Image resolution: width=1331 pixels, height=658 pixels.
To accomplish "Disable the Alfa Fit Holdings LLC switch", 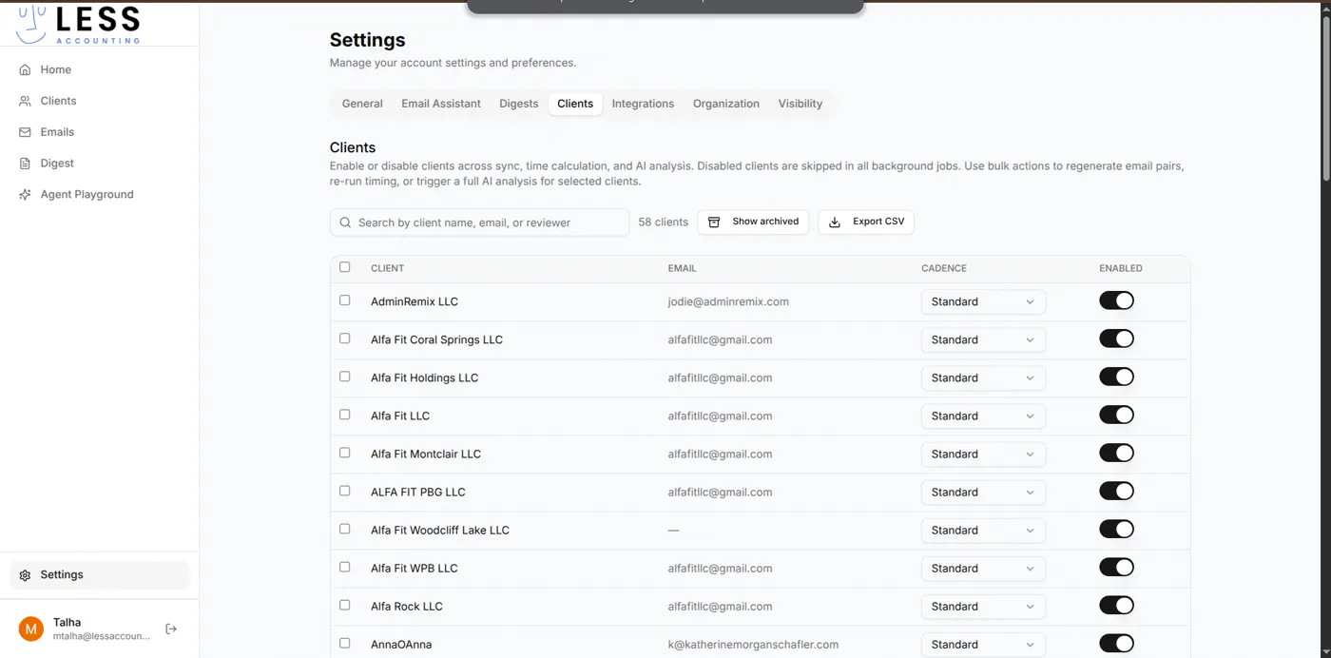I will [x=1116, y=377].
